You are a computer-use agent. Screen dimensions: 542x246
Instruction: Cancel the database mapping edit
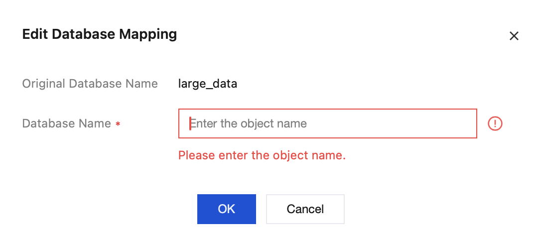(305, 209)
